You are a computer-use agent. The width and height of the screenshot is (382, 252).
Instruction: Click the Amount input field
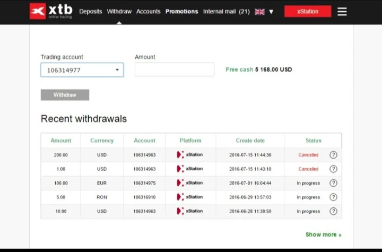pyautogui.click(x=175, y=69)
